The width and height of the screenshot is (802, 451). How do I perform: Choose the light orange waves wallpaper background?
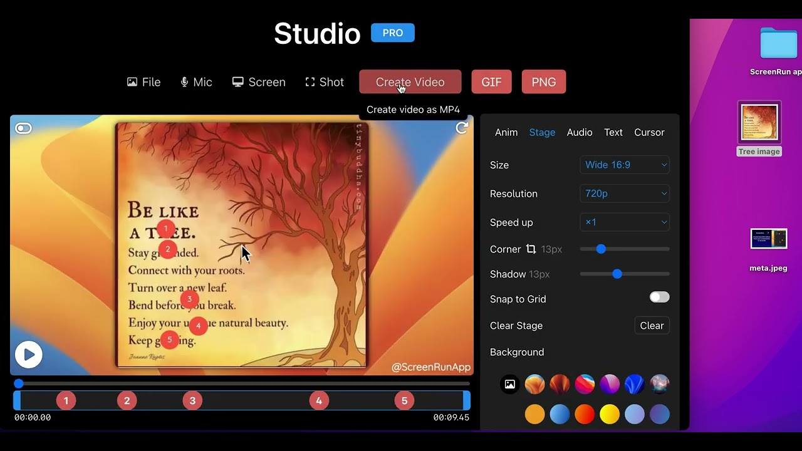click(534, 384)
